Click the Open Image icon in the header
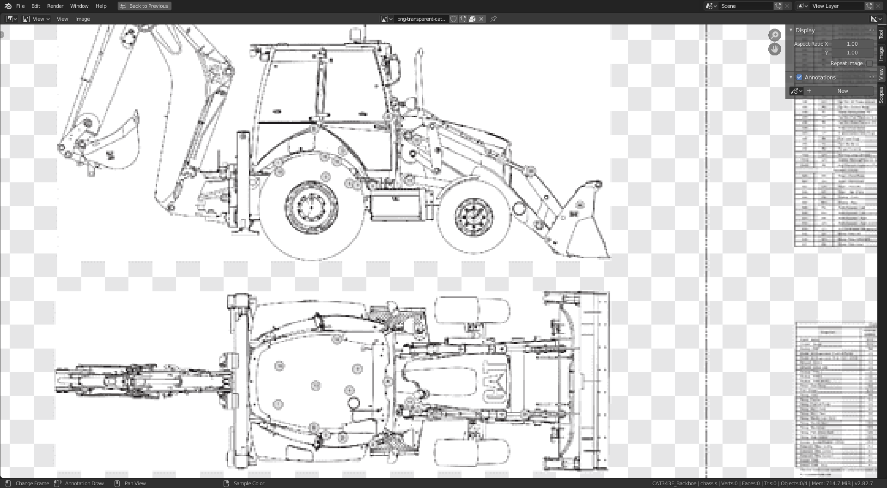Image resolution: width=887 pixels, height=488 pixels. coord(472,19)
